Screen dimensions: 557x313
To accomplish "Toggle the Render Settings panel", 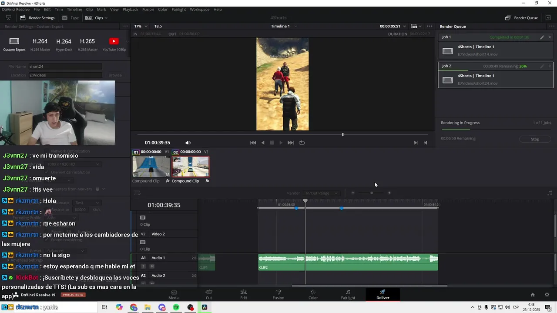I will [x=37, y=18].
